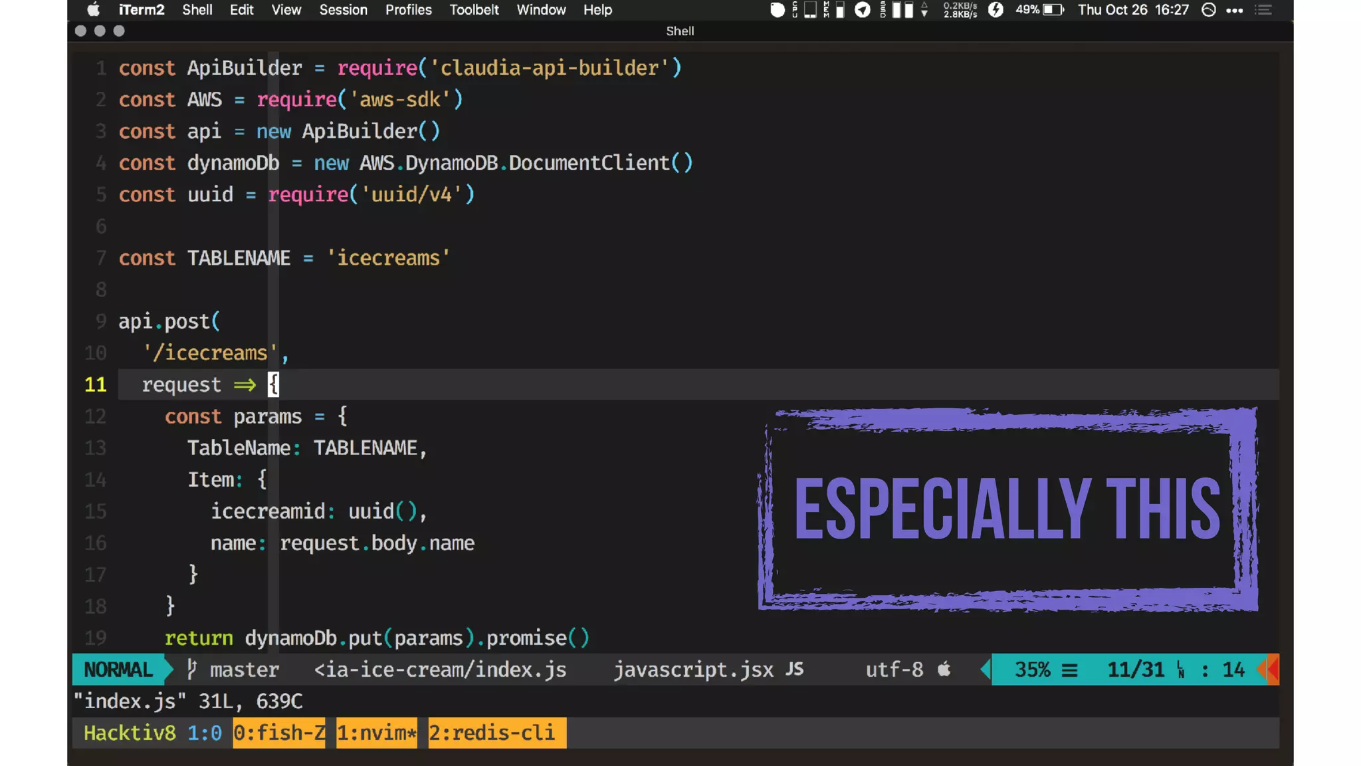1361x766 pixels.
Task: Switch to the 0:fish-Z tmux window
Action: pos(278,733)
